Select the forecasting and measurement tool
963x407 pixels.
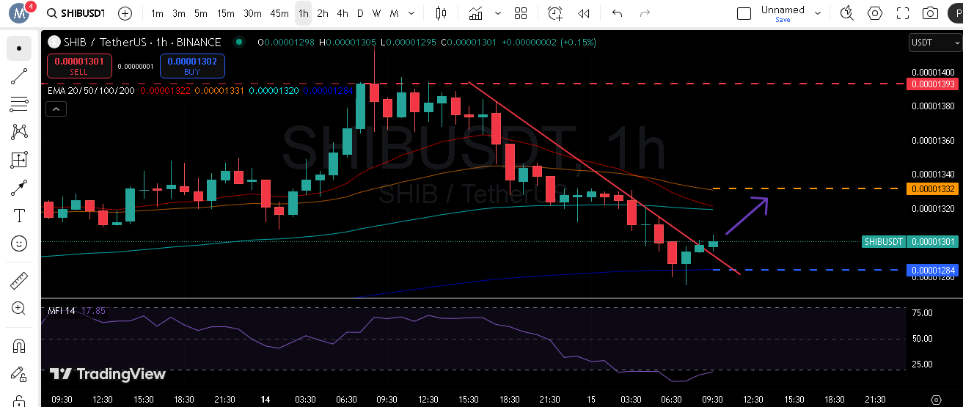[x=19, y=160]
